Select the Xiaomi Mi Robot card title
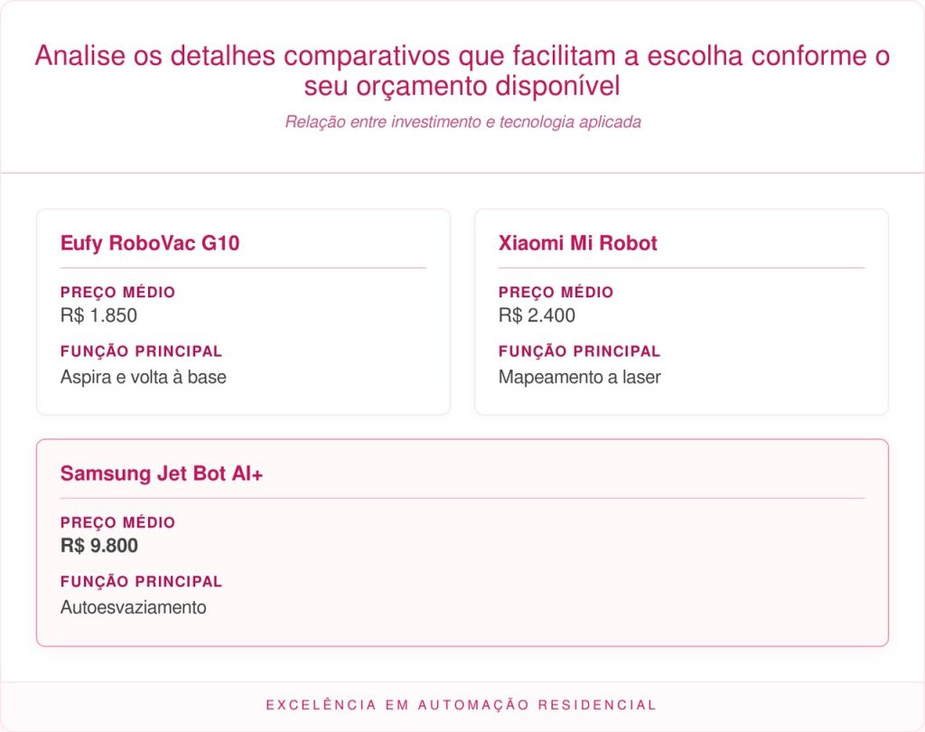Viewport: 925px width, 732px height. tap(578, 243)
